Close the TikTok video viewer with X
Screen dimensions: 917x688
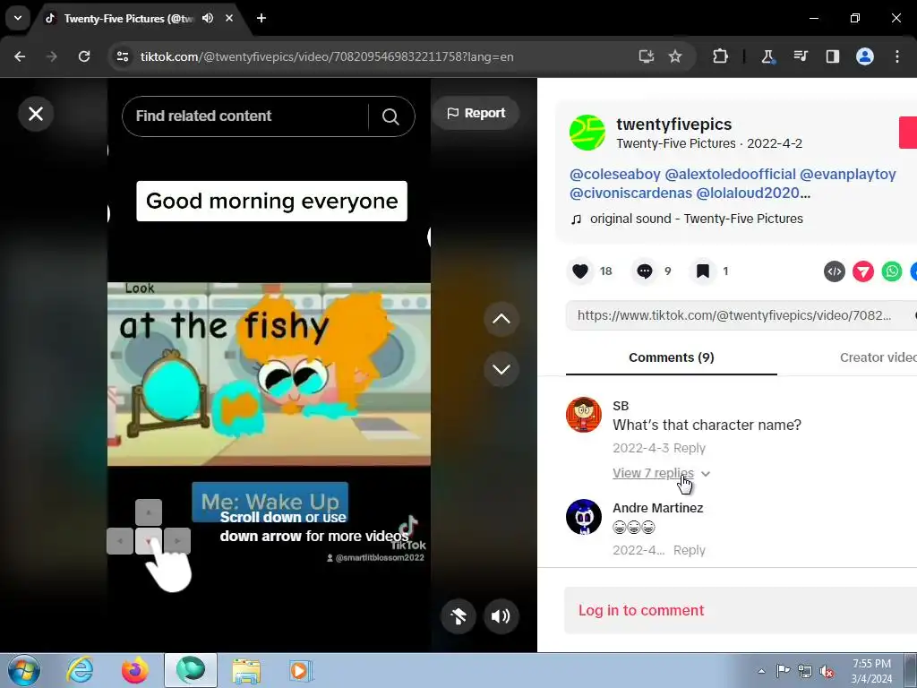(36, 114)
